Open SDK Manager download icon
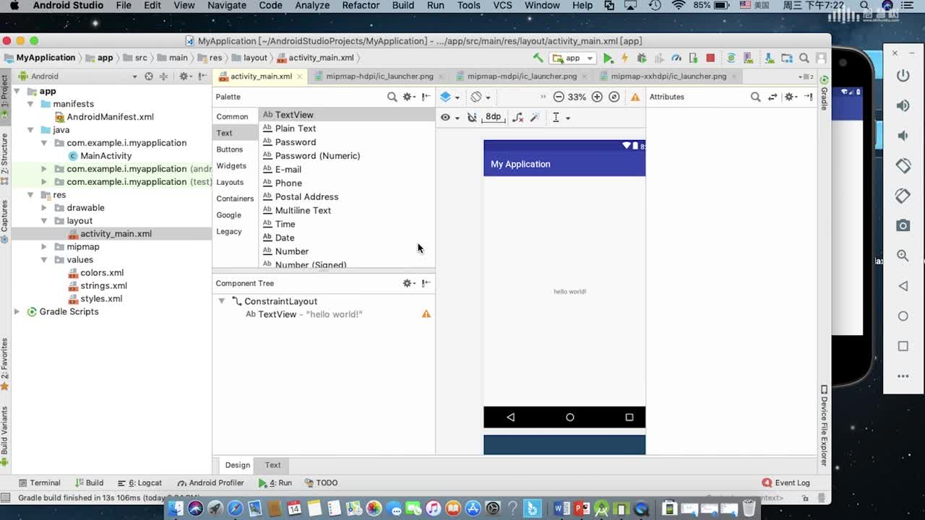This screenshot has height=520, width=925. [x=769, y=58]
